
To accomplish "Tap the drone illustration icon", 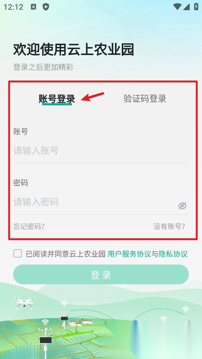I will pos(24,302).
